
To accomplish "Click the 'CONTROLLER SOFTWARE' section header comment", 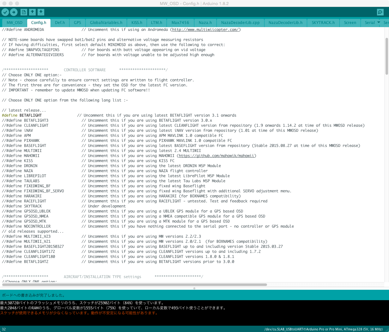I will [x=85, y=70].
